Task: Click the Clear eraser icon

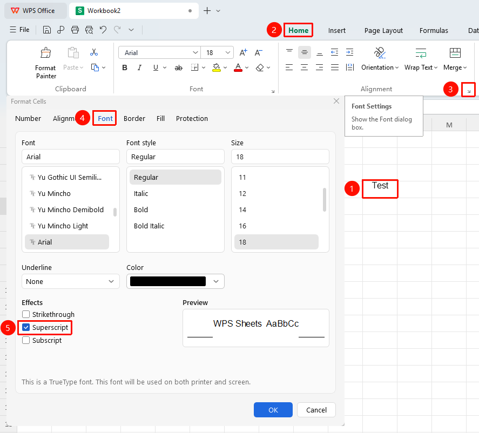Action: [260, 67]
